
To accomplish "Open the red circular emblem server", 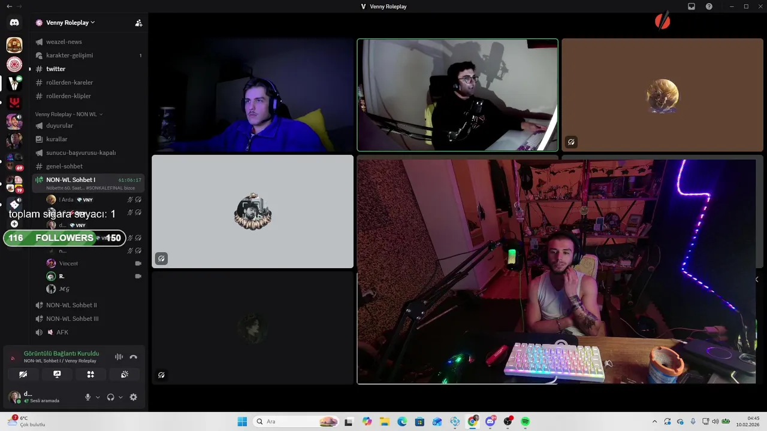I will (x=14, y=64).
